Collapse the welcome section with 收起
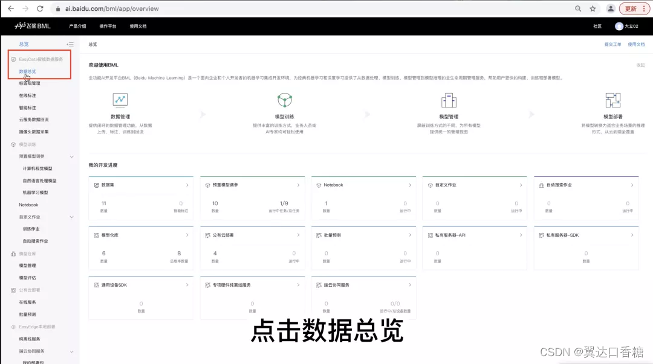The height and width of the screenshot is (364, 653). (640, 65)
